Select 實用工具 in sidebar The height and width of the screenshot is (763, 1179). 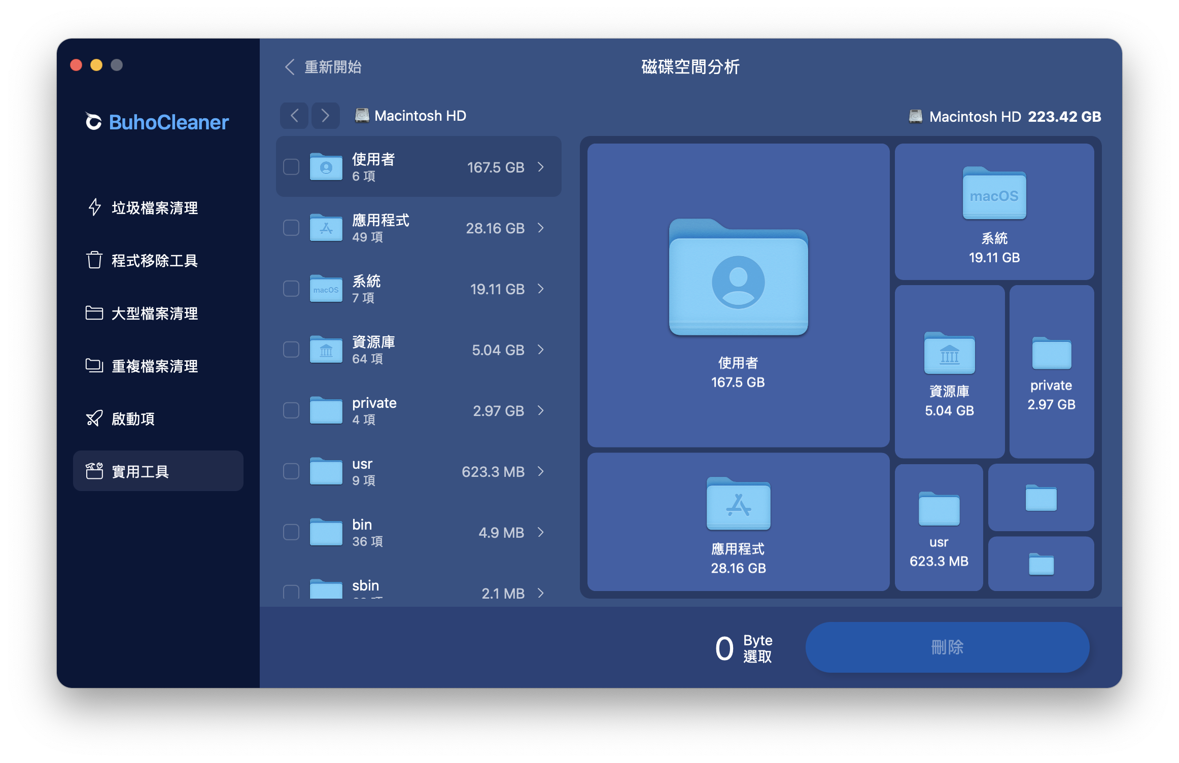tap(158, 471)
